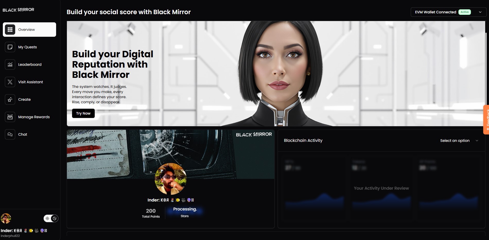Click Your Activity Under Review text

[381, 188]
